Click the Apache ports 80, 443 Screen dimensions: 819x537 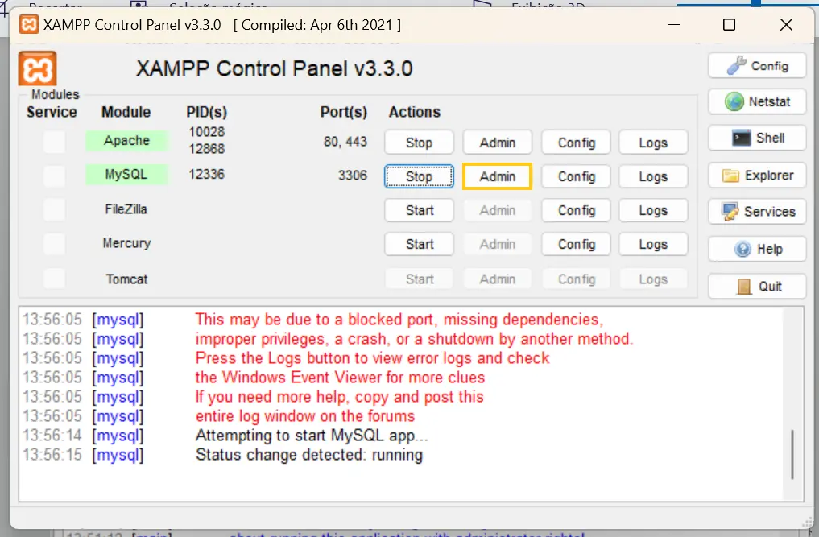pyautogui.click(x=345, y=142)
